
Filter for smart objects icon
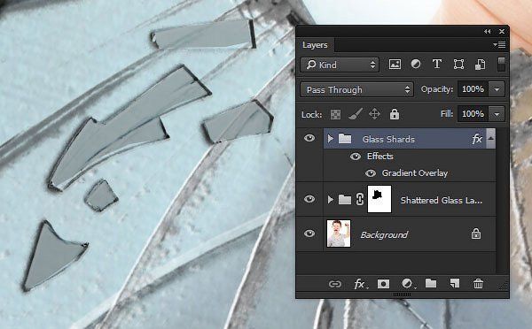(x=480, y=65)
